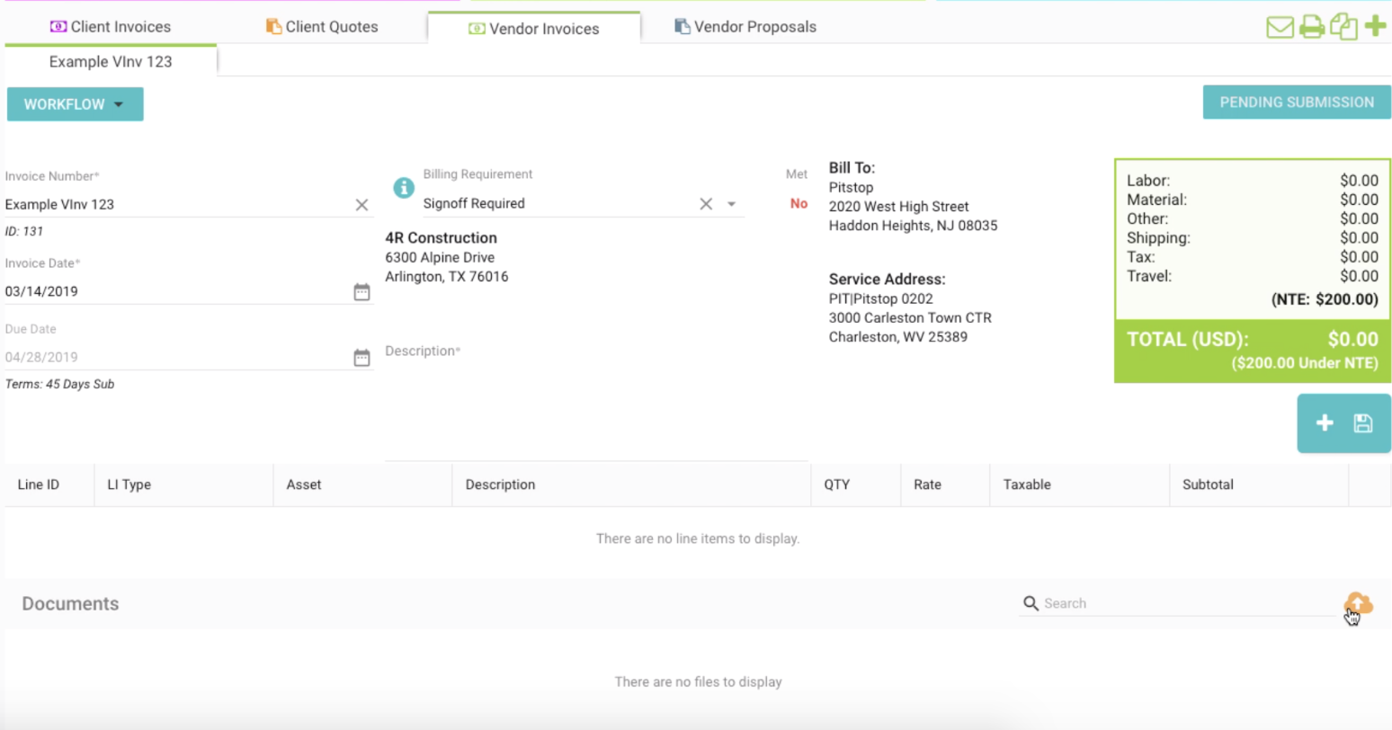Viewport: 1392px width, 730px height.
Task: Open the Due Date calendar picker
Action: point(361,357)
